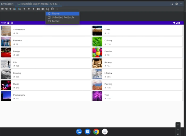Tap the emulator Overview square button
This screenshot has width=186, height=136.
coord(33,9)
